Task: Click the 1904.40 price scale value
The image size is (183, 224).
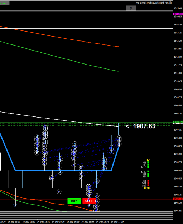Action: coord(178,171)
